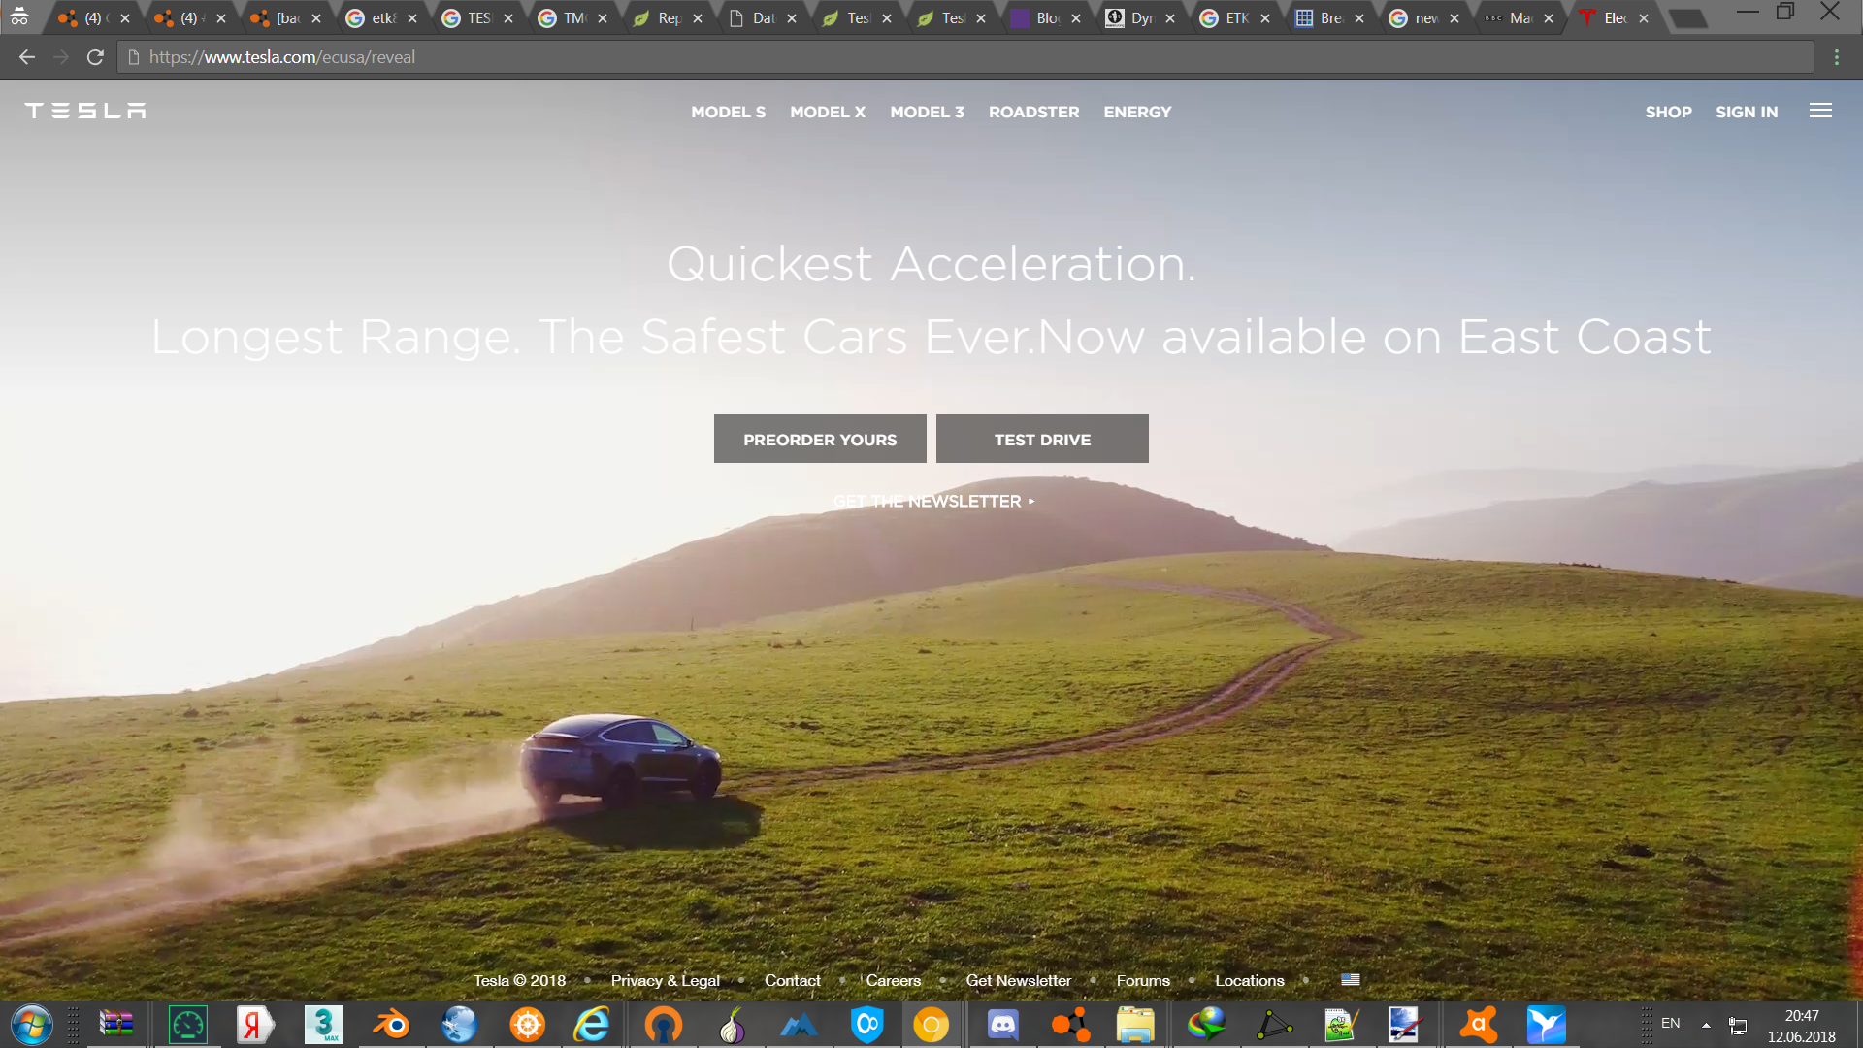Open the hamburger menu next to Sign In

pyautogui.click(x=1820, y=111)
